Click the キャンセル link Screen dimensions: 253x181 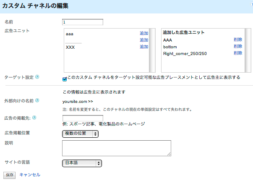tap(30, 174)
